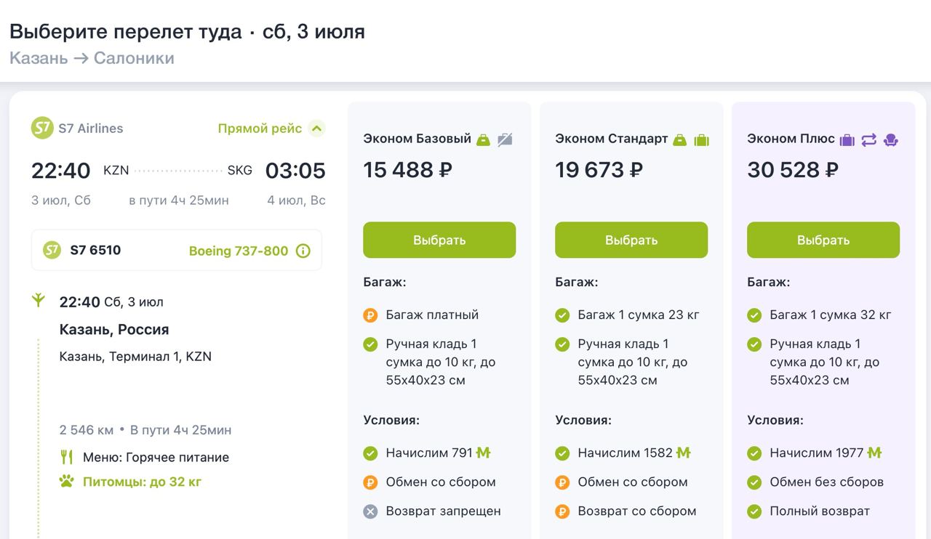Viewport: 931px width, 539px height.
Task: Click the aircraft info icon near Boeing 737-800
Action: 303,251
